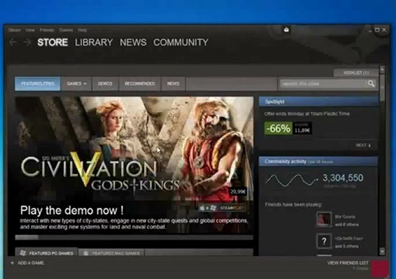
Task: Go forward using the right arrow
Action: pyautogui.click(x=27, y=42)
